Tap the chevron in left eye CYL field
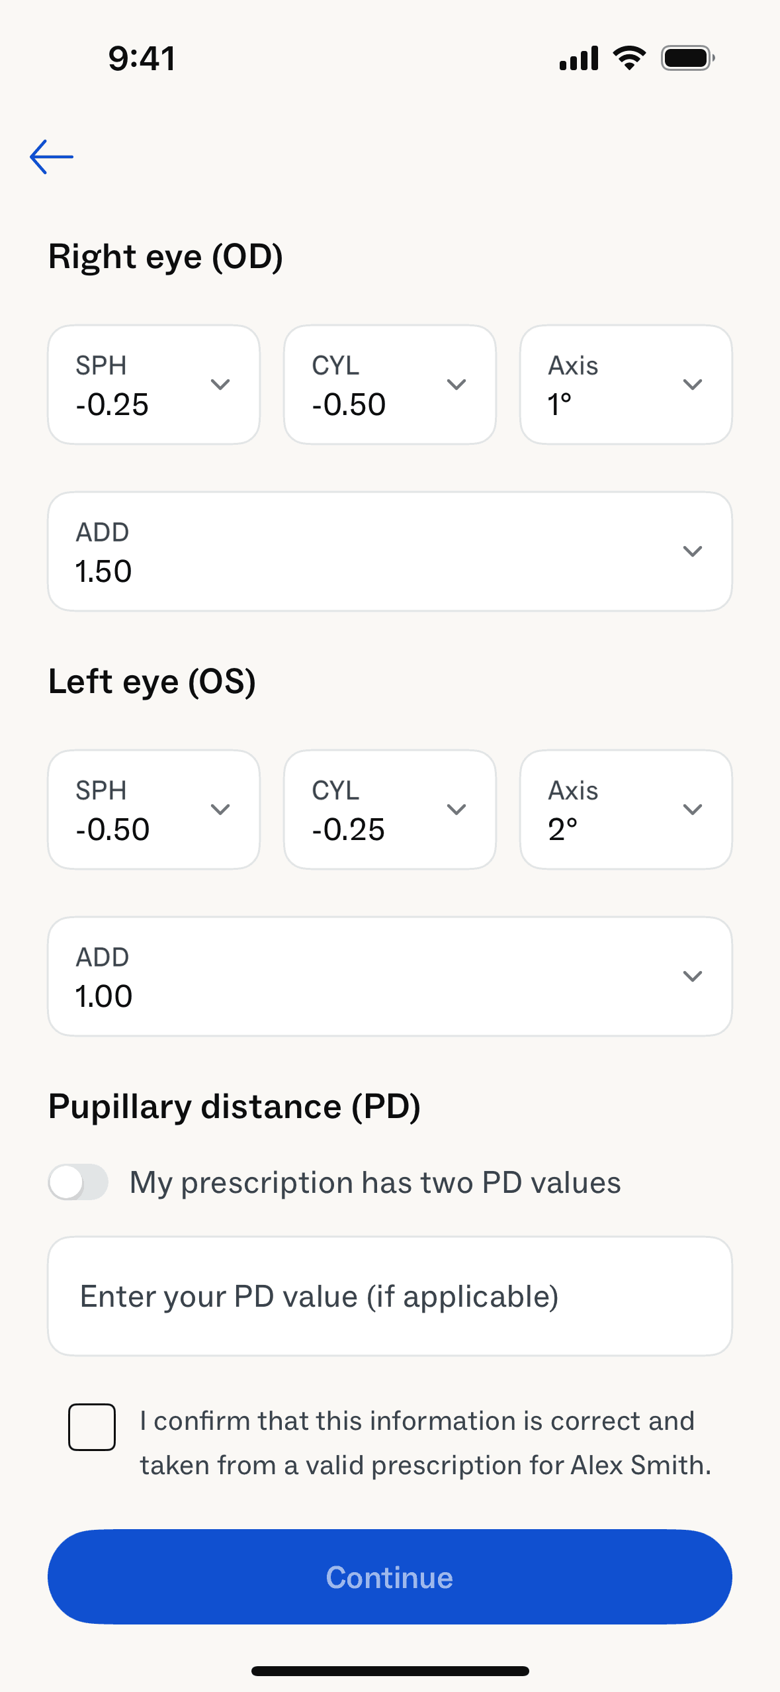780x1692 pixels. click(456, 810)
